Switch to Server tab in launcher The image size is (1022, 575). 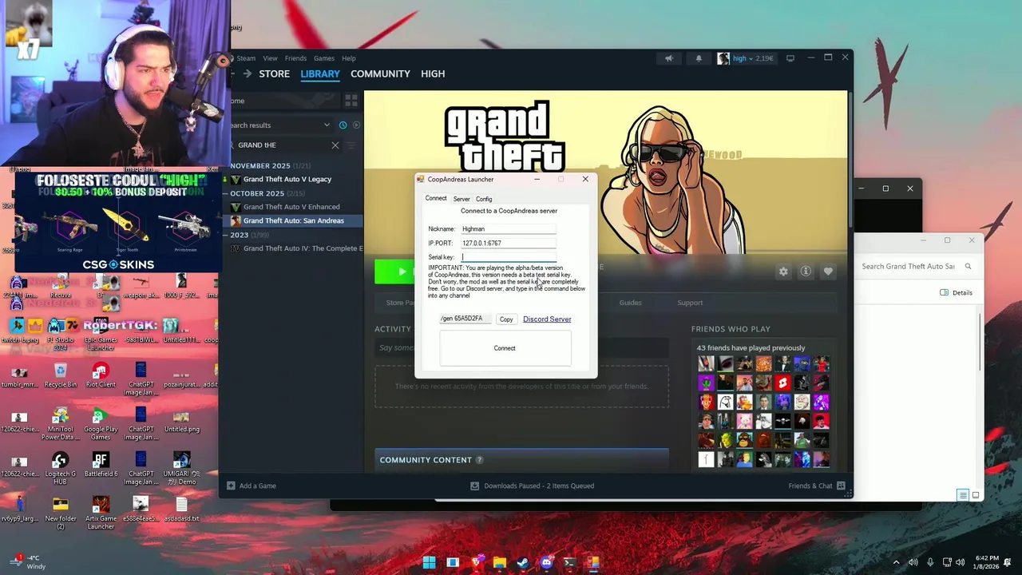click(461, 199)
